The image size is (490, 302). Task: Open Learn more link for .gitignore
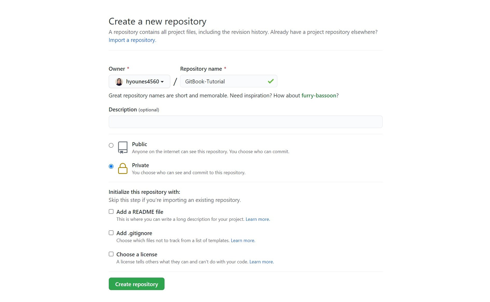[x=243, y=240]
